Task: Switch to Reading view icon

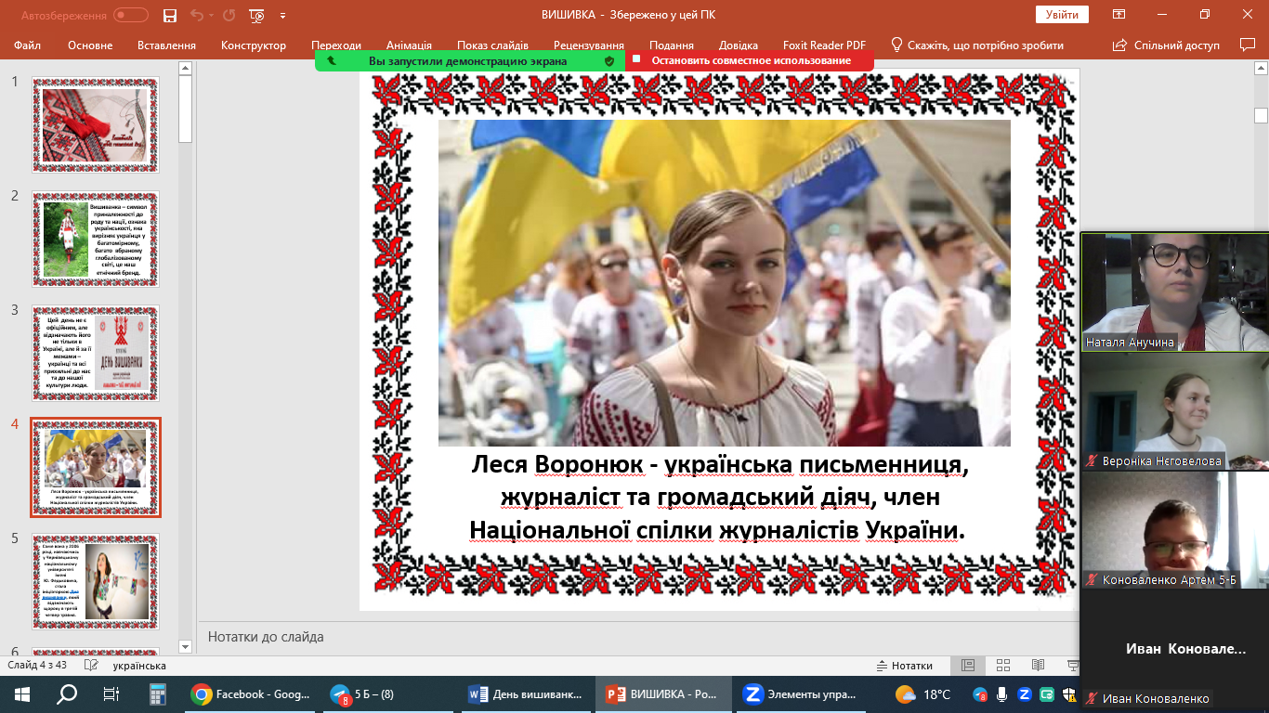Action: click(1038, 666)
